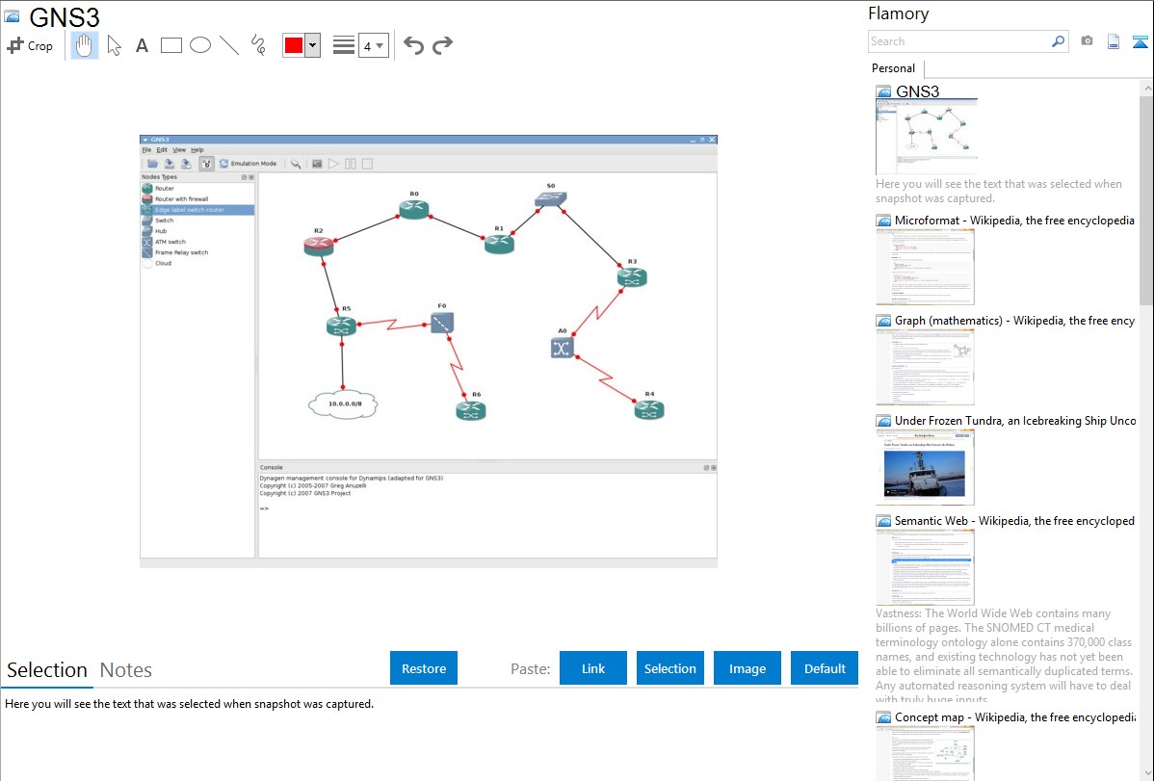This screenshot has height=781, width=1154.
Task: Click the document page icon near search
Action: 1114,41
